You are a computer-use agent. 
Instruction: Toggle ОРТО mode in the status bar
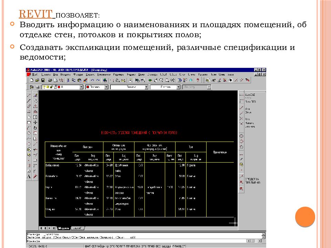(105, 246)
